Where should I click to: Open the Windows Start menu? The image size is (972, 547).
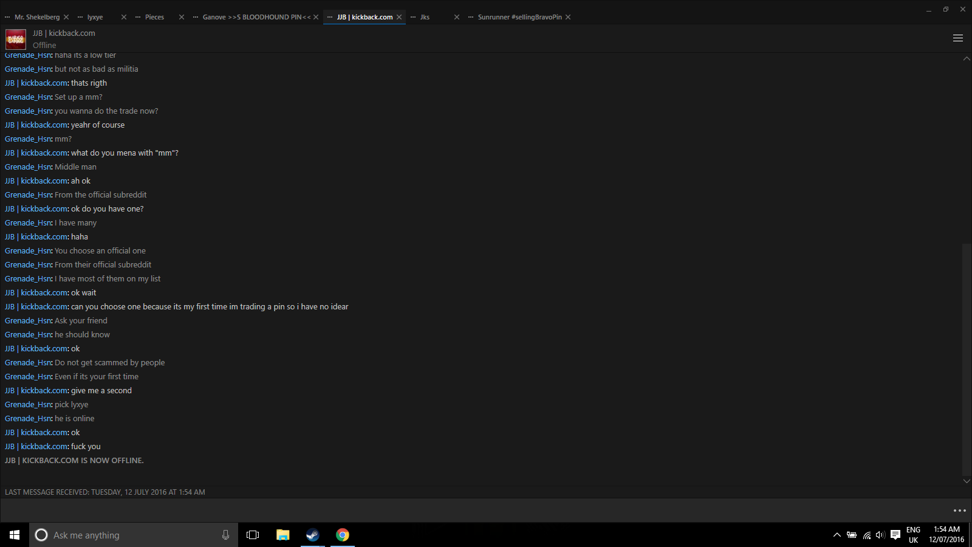[15, 535]
